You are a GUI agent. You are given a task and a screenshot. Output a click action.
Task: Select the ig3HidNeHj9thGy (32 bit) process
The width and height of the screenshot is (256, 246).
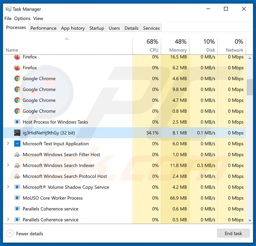point(124,133)
